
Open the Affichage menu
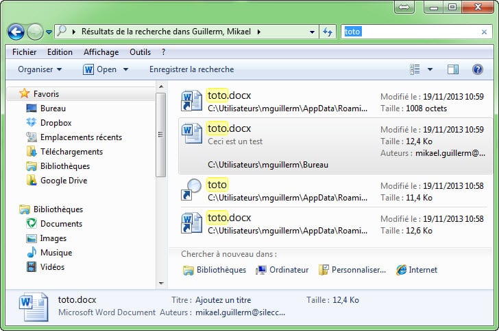[x=101, y=52]
